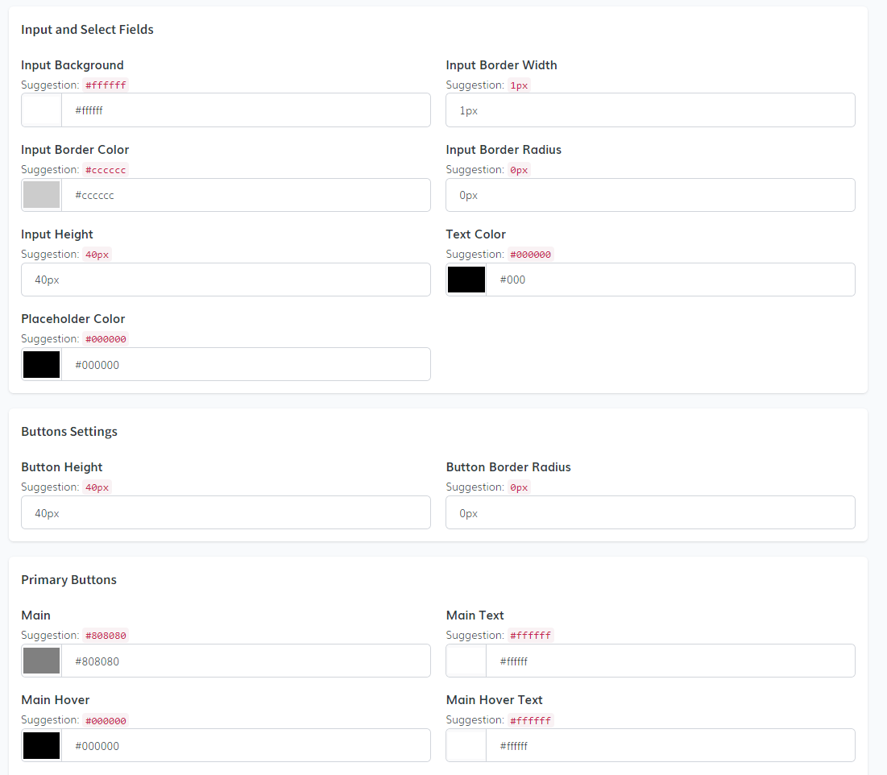Click the Input Background color swatch
887x775 pixels.
click(x=42, y=110)
